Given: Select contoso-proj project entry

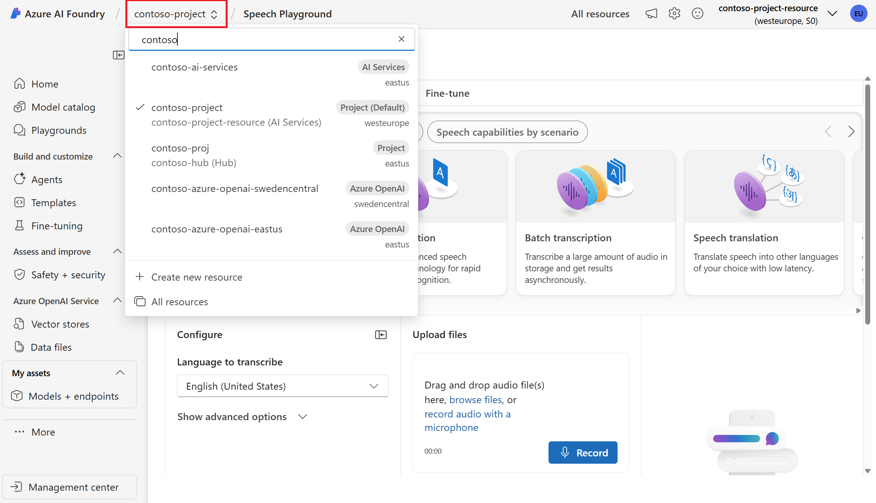Looking at the screenshot, I should tap(272, 155).
